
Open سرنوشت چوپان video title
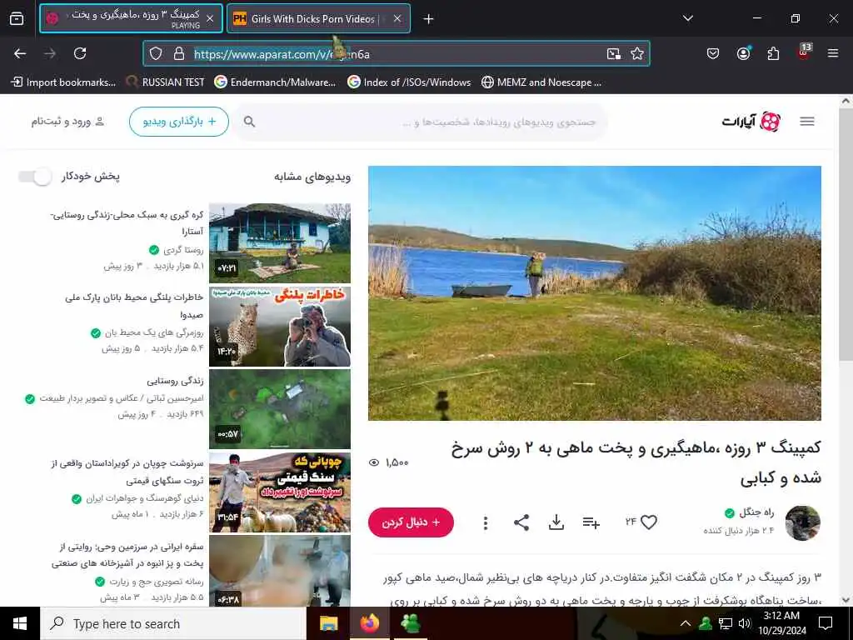point(127,472)
